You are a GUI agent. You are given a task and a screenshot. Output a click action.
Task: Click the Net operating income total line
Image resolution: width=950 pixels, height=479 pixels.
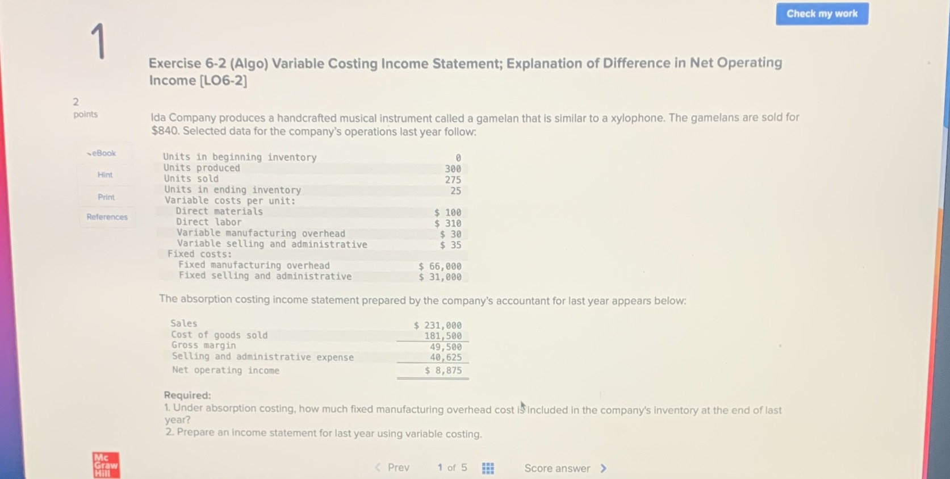(225, 370)
